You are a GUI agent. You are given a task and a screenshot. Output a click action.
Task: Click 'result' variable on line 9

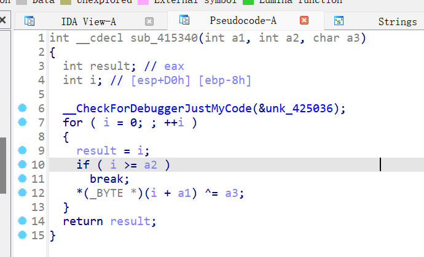pyautogui.click(x=96, y=151)
